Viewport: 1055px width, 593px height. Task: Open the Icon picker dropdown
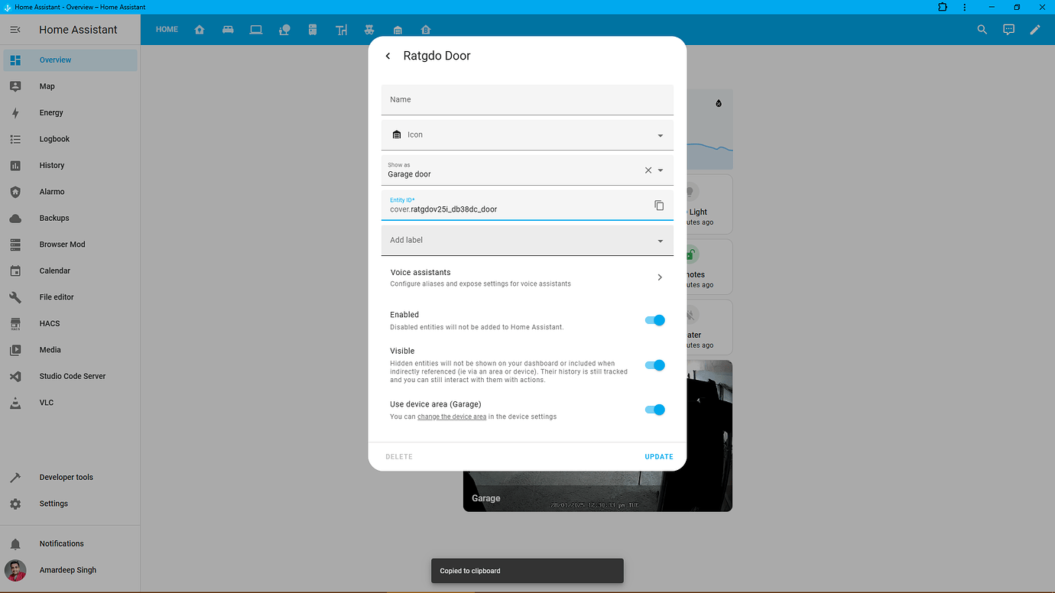click(x=659, y=134)
